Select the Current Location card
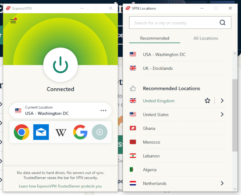241x195 pixels. (60, 111)
